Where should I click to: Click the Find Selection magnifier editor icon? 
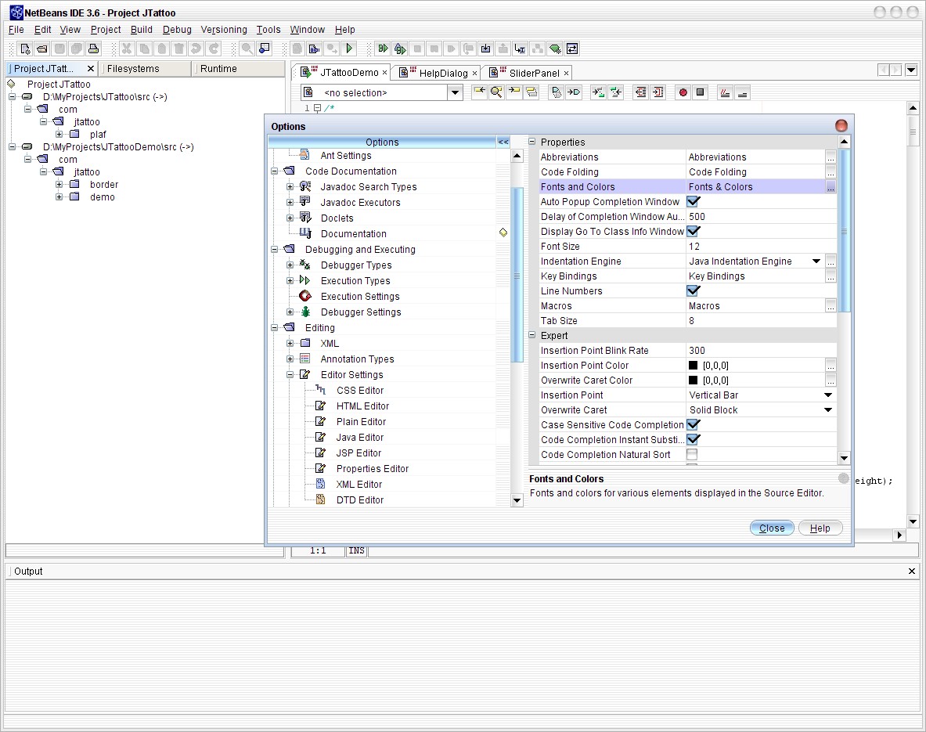tap(497, 92)
